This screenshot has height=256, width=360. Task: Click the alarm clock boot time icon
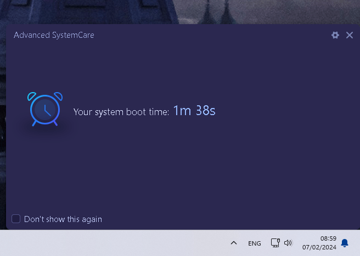pyautogui.click(x=45, y=109)
